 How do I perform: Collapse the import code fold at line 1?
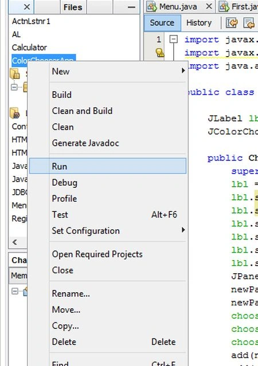click(173, 39)
